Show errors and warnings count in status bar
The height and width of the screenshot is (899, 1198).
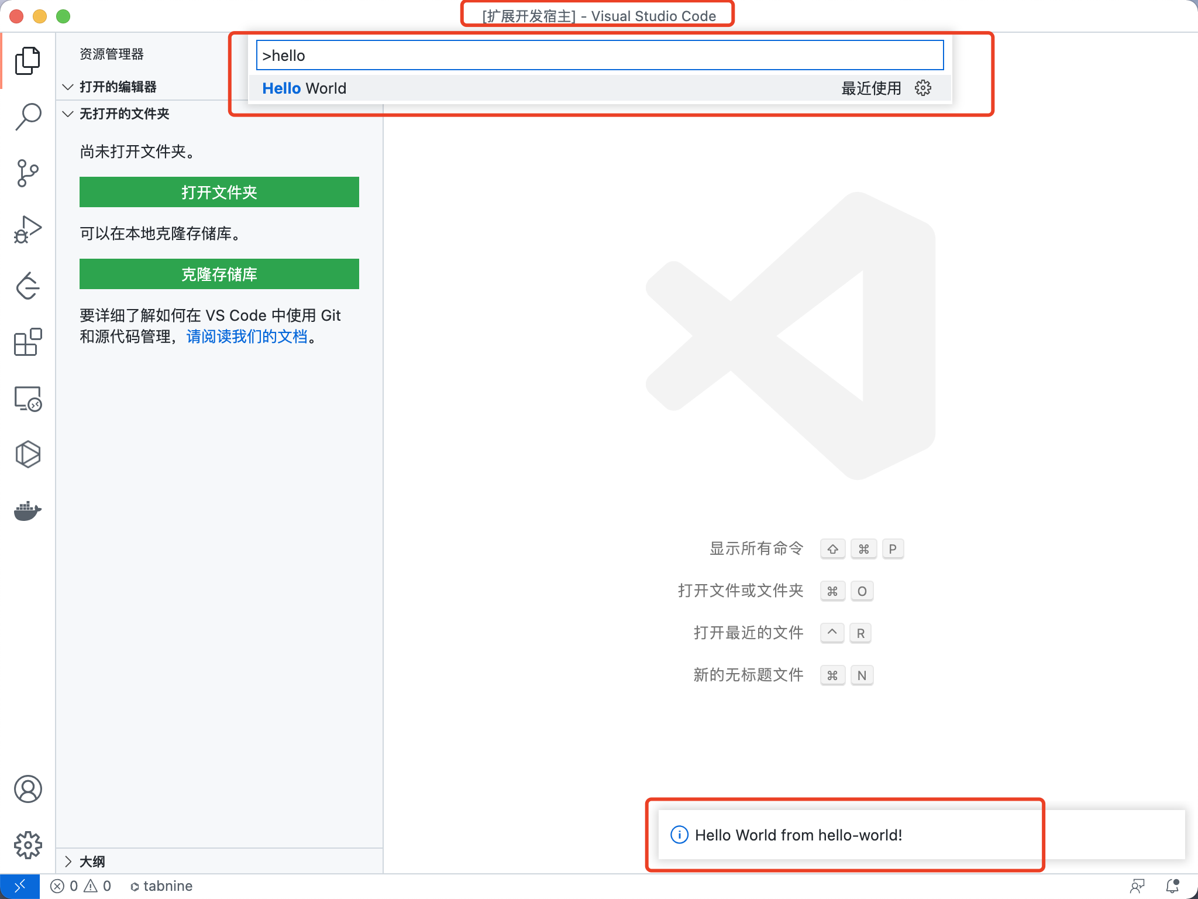pos(81,886)
